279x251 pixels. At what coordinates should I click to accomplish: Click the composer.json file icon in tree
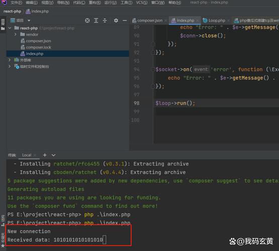23,41
